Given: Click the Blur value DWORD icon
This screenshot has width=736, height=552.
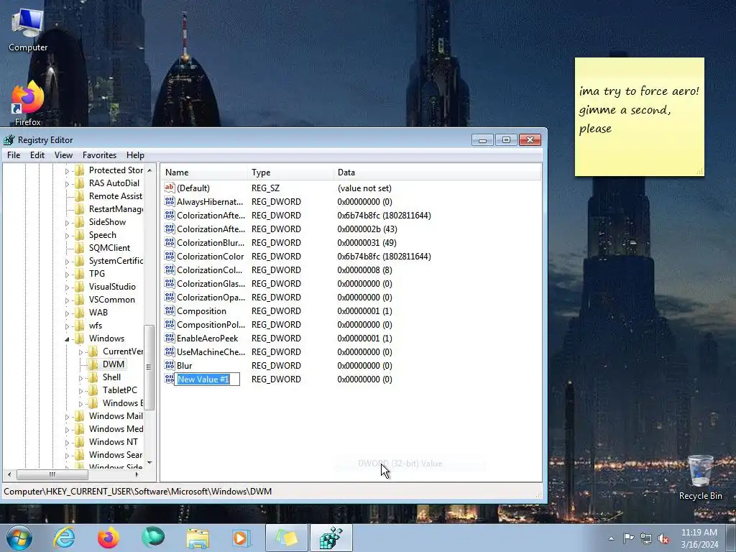Looking at the screenshot, I should coord(170,364).
